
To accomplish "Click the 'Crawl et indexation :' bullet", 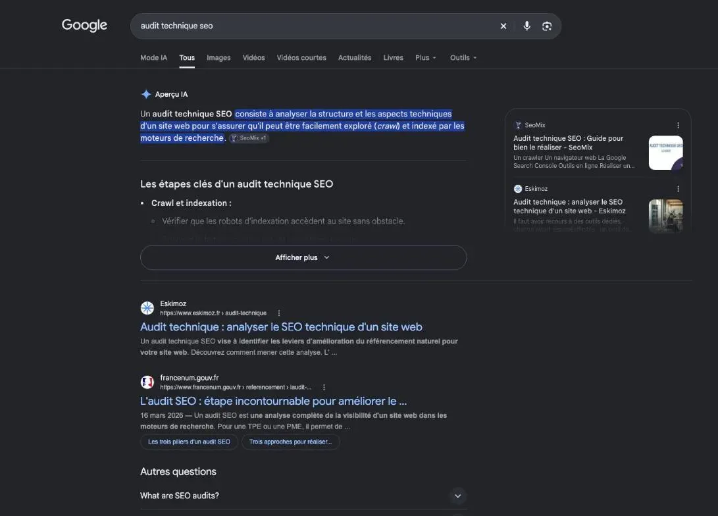I will [x=192, y=203].
